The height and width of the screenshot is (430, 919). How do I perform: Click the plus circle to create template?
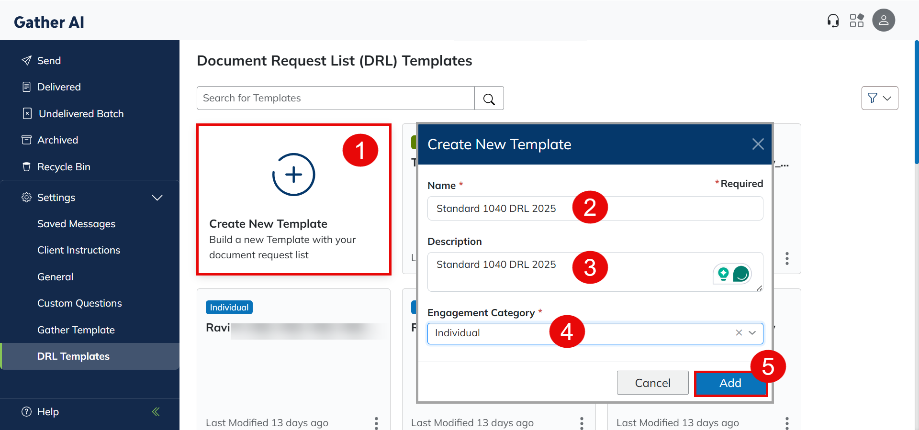point(293,175)
